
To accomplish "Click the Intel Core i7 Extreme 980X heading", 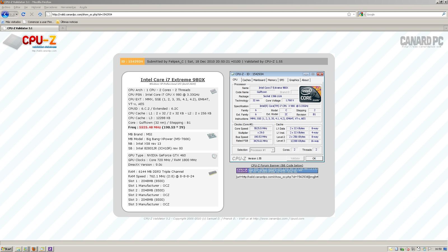I will tap(173, 80).
